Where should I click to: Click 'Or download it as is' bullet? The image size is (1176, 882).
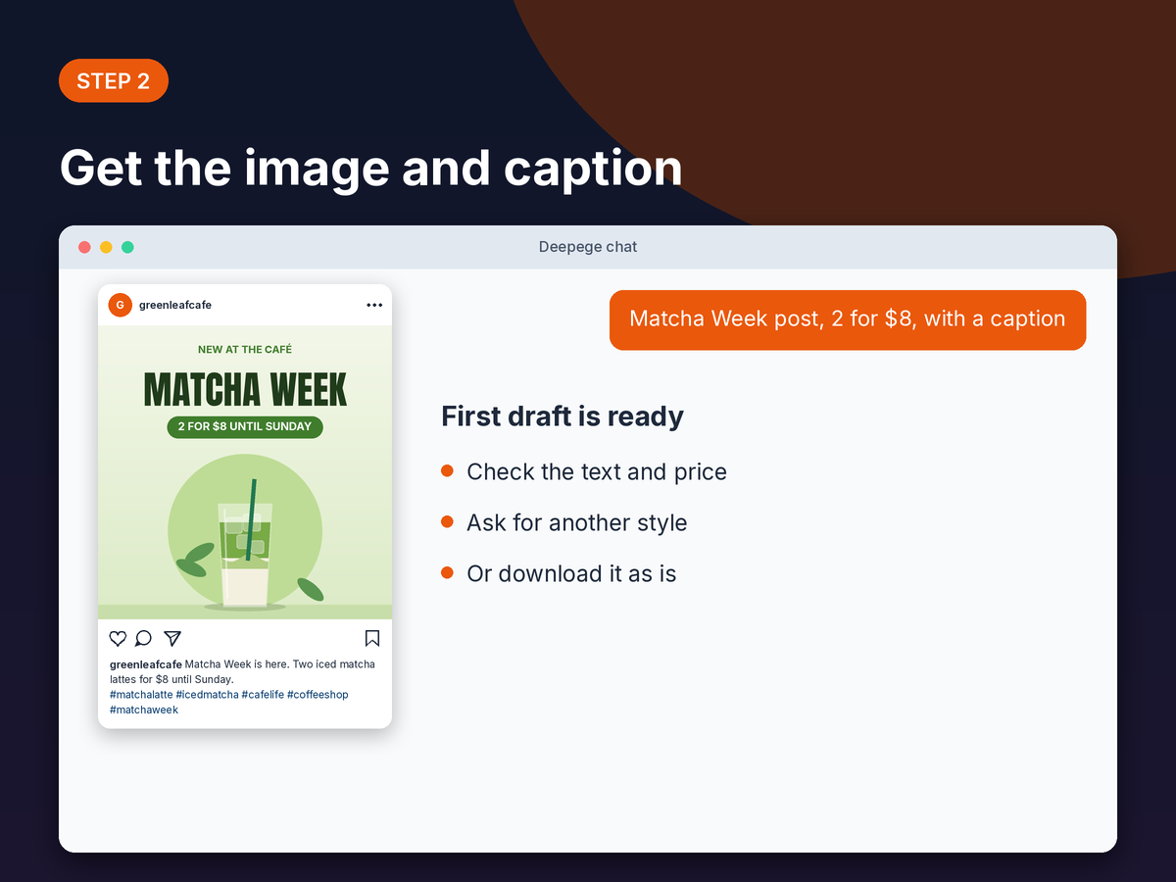(x=559, y=574)
